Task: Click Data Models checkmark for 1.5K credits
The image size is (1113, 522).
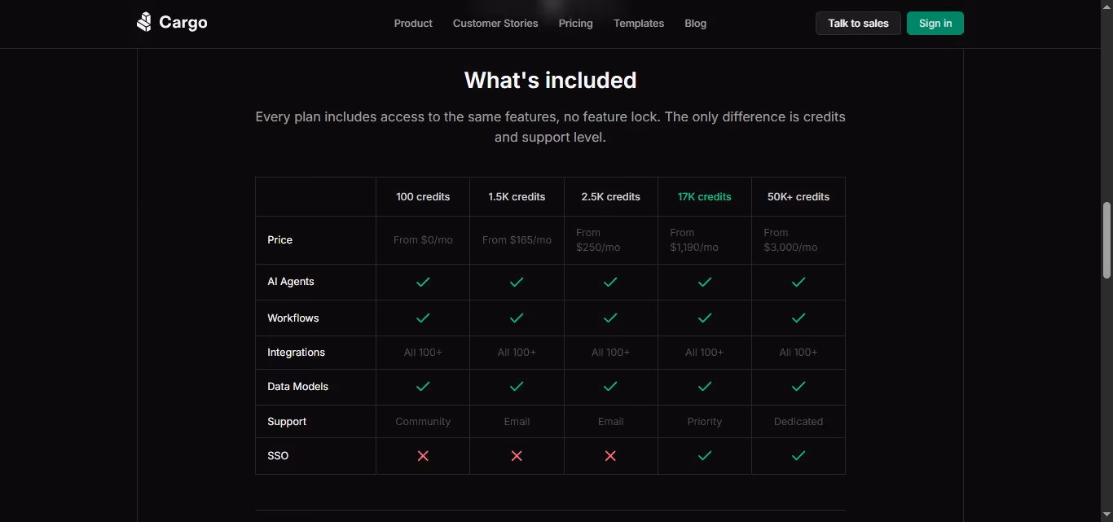Action: [517, 387]
